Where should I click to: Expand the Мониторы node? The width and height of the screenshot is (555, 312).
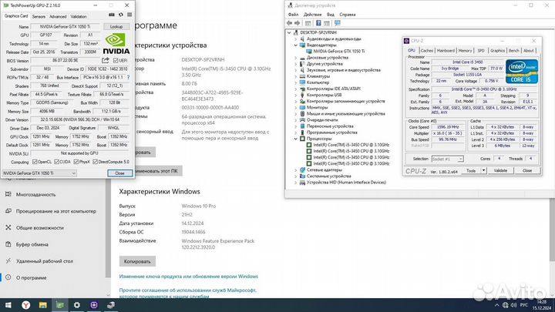tap(295, 107)
